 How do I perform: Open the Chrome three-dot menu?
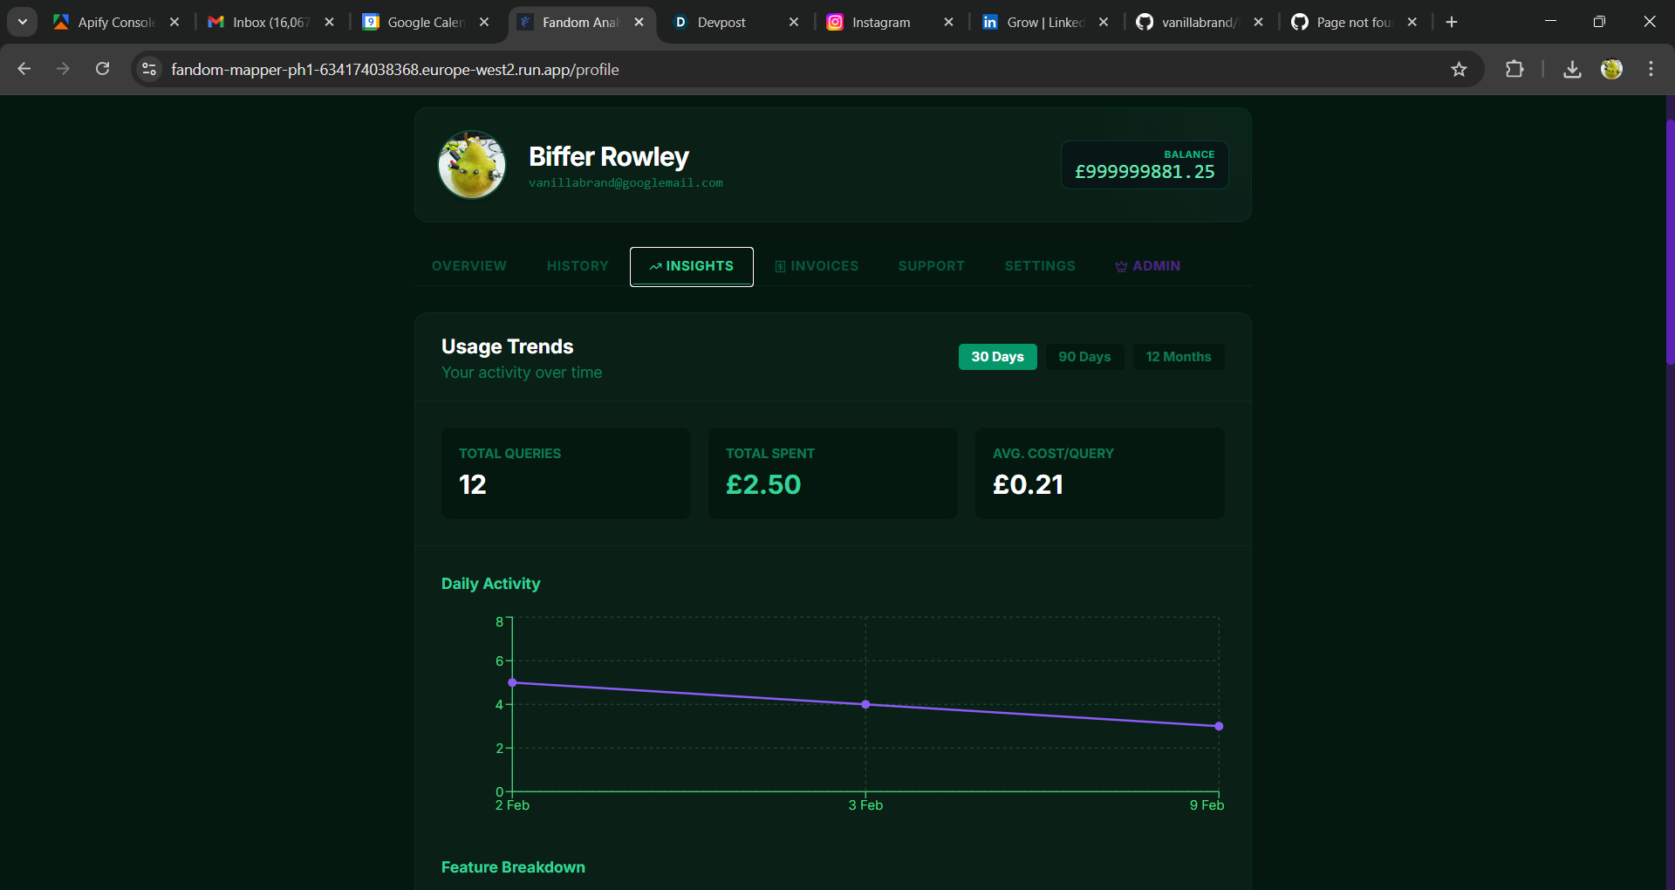coord(1651,69)
